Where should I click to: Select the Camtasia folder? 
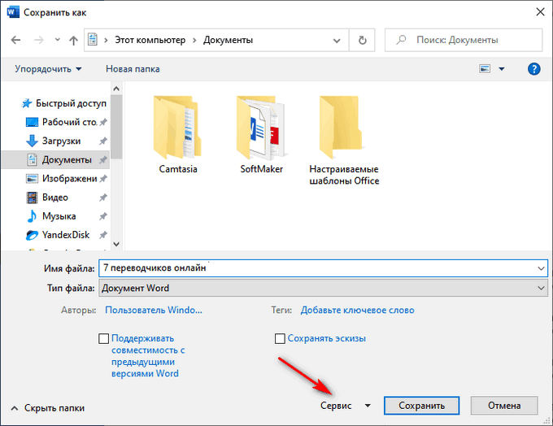pyautogui.click(x=178, y=134)
